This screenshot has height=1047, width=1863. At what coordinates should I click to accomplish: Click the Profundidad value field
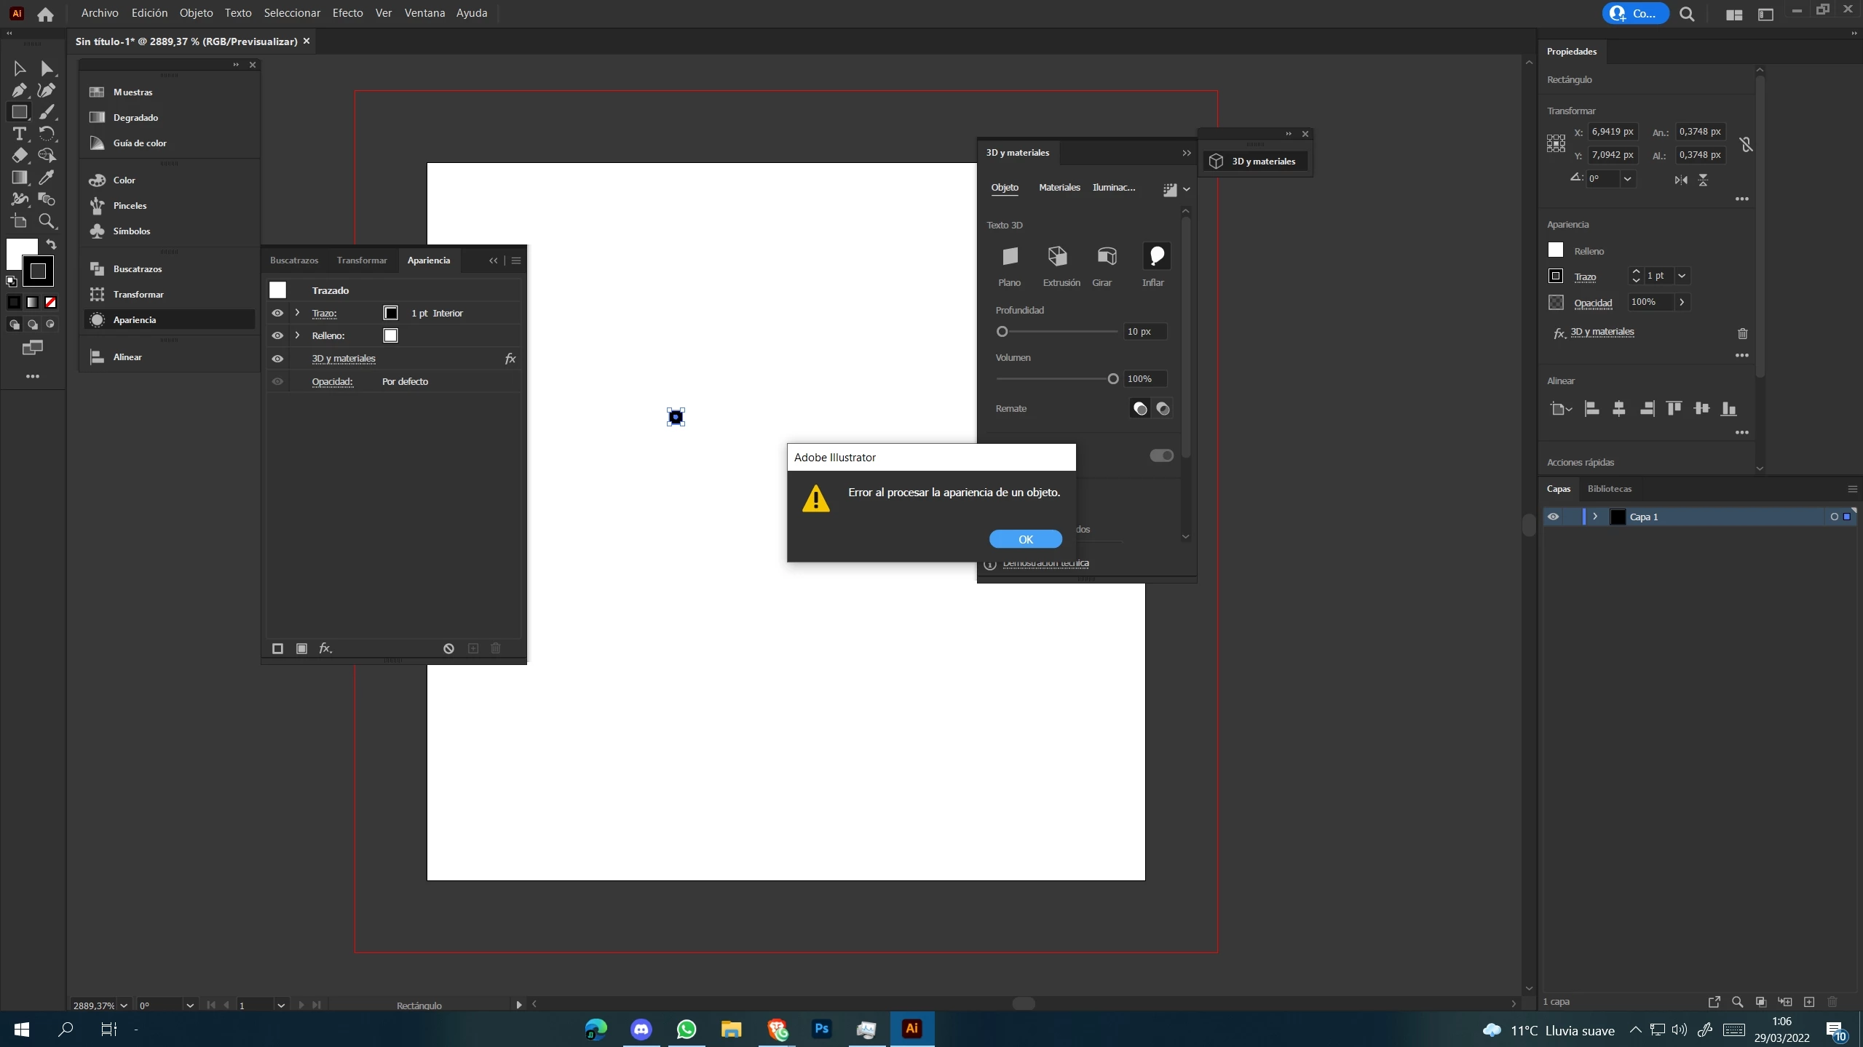coord(1144,332)
